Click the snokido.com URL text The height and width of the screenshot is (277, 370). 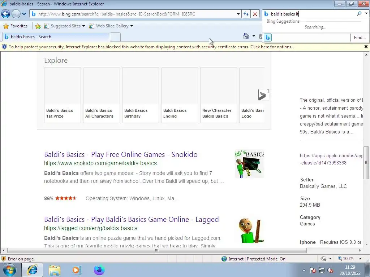(x=100, y=163)
